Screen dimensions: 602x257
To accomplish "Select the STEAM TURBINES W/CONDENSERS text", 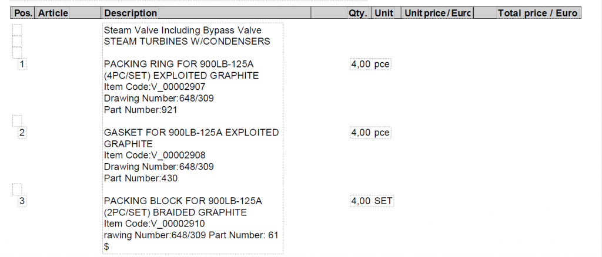I will click(187, 41).
